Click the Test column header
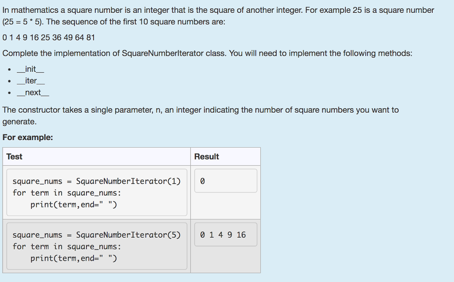Image resolution: width=454 pixels, height=282 pixels. [14, 157]
